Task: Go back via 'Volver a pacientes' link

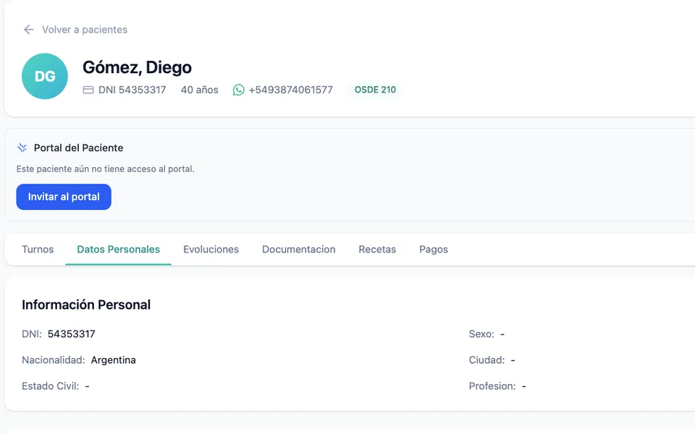Action: 84,30
